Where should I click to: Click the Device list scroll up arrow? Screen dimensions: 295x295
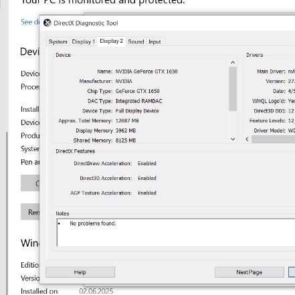coord(233,62)
